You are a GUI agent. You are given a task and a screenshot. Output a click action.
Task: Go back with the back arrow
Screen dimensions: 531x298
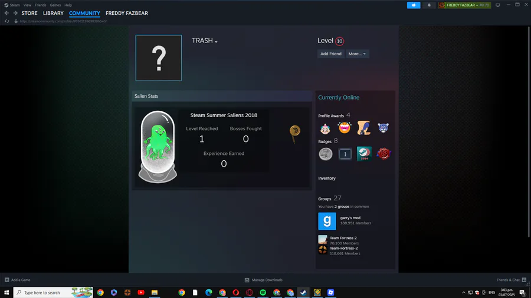[x=6, y=13]
